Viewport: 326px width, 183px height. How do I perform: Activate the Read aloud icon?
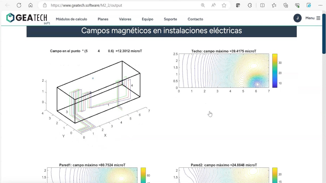(213, 5)
